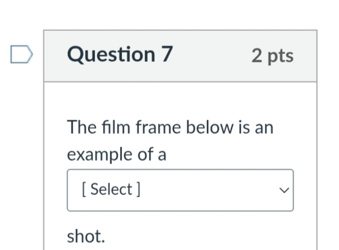
Task: Click the word 'shot.' below dropdown
Action: tap(86, 236)
